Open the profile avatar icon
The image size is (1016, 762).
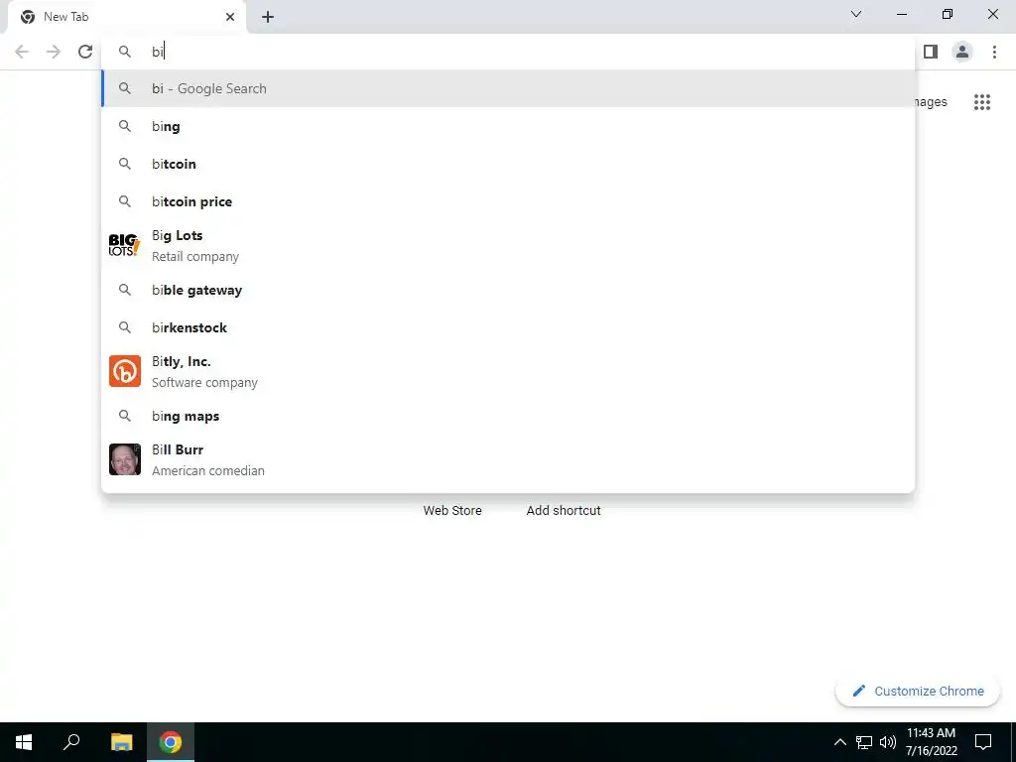[x=962, y=52]
